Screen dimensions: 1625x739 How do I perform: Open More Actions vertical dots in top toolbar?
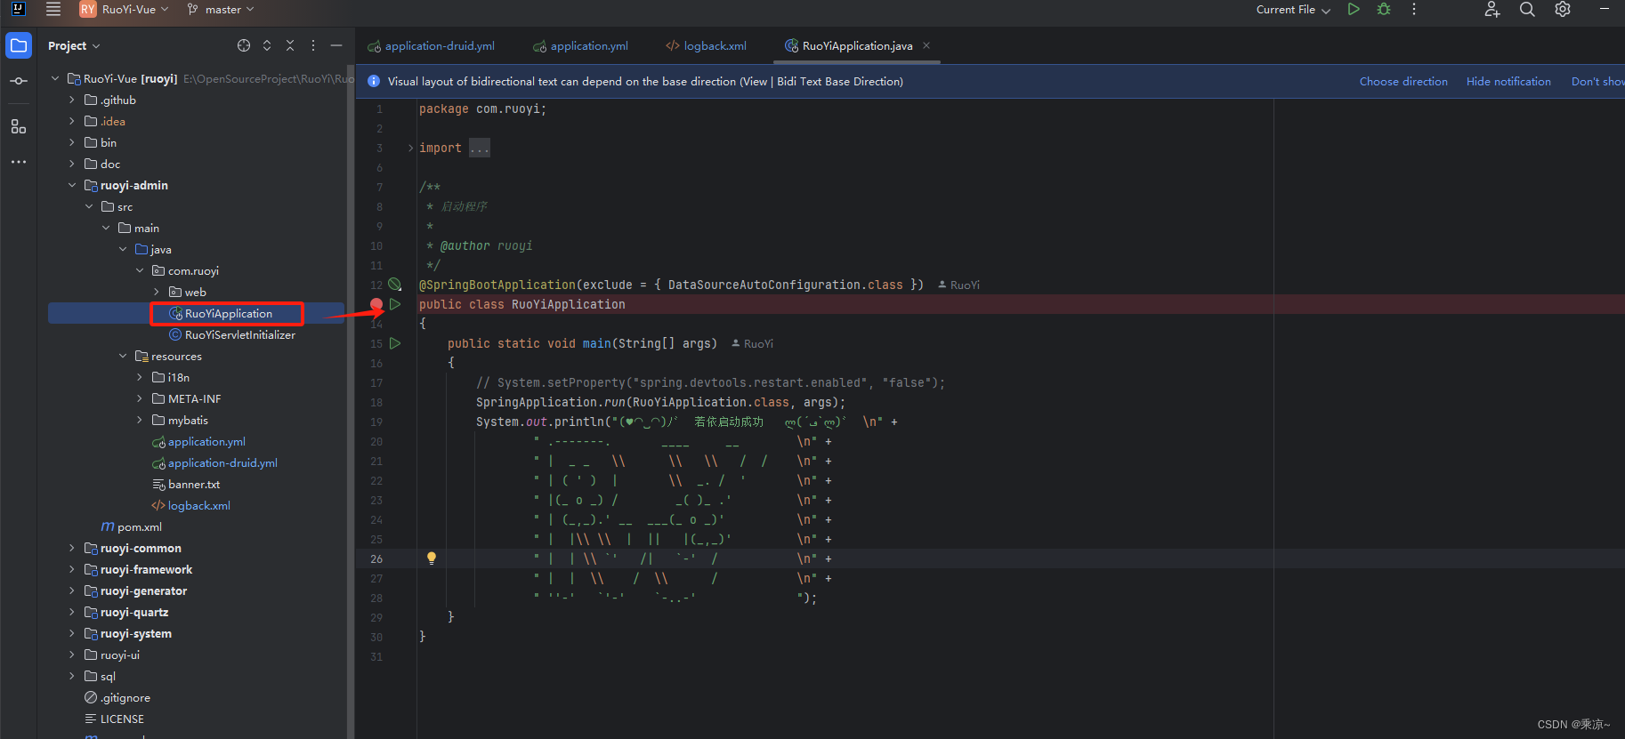tap(1414, 9)
